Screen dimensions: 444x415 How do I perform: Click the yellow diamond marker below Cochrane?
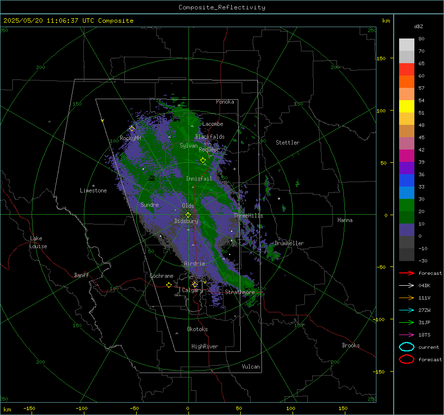click(169, 285)
